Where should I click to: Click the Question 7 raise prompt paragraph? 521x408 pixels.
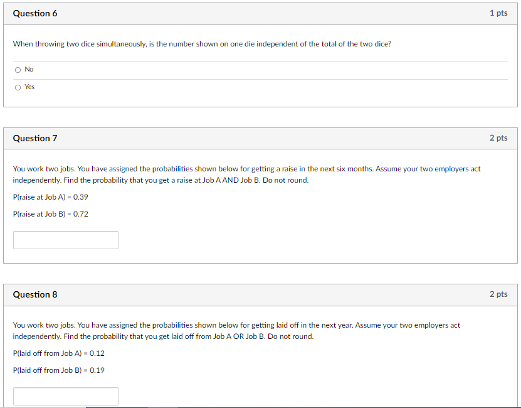pos(246,174)
